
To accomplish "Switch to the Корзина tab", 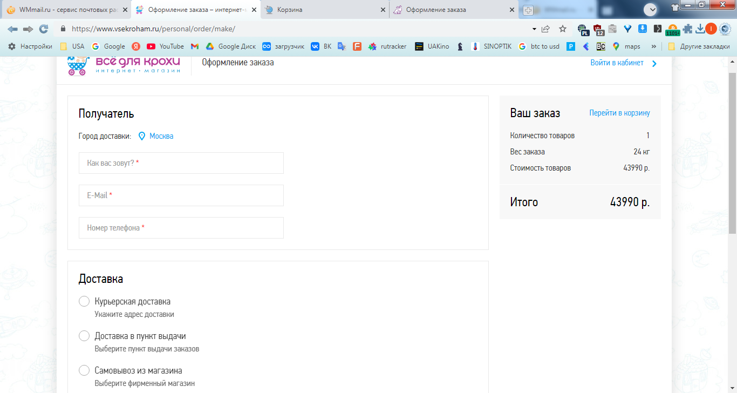I will click(x=325, y=10).
